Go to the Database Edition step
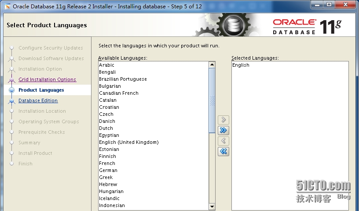The width and height of the screenshot is (359, 211). tap(38, 100)
